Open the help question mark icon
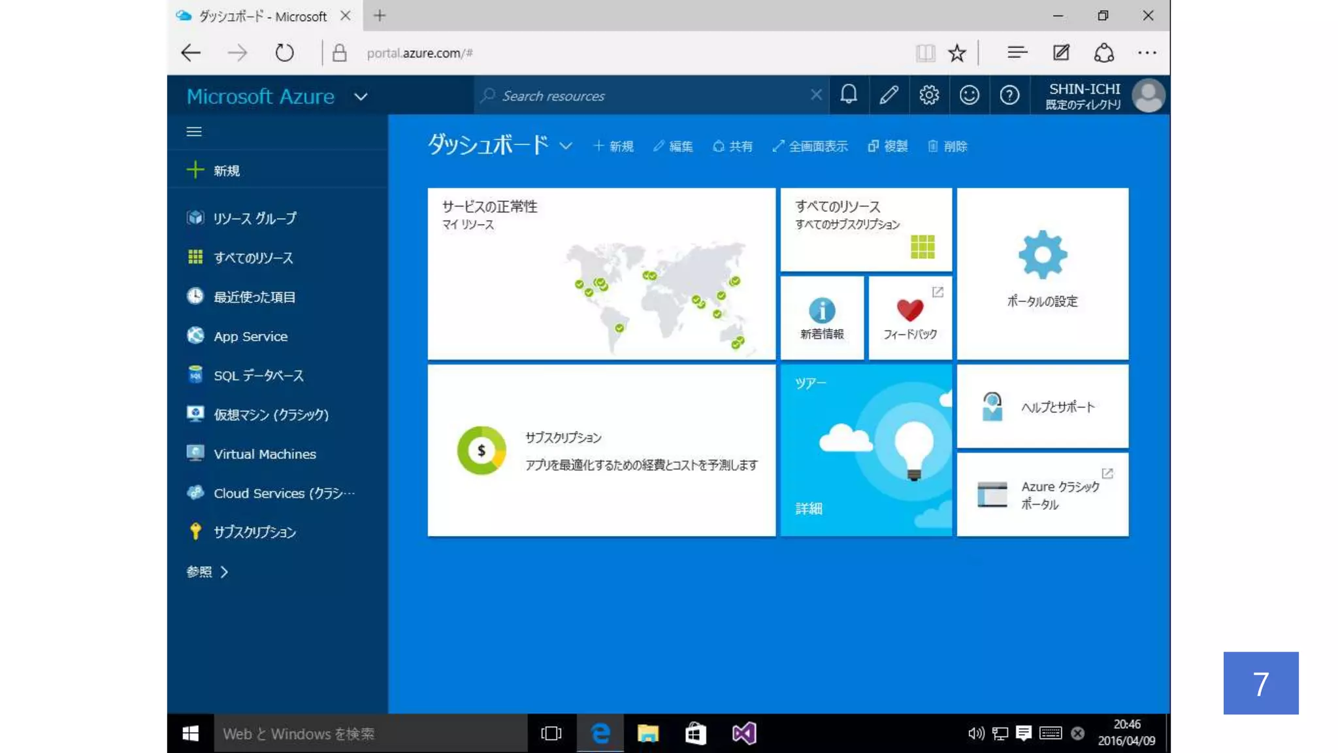The height and width of the screenshot is (753, 1338). coord(1009,95)
